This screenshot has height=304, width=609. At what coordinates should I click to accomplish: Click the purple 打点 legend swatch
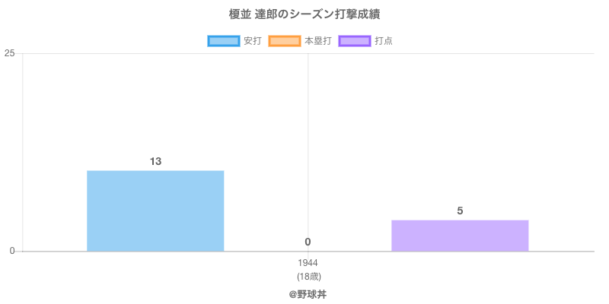(x=355, y=41)
